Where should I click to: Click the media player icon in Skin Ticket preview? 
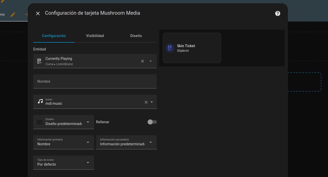170,48
